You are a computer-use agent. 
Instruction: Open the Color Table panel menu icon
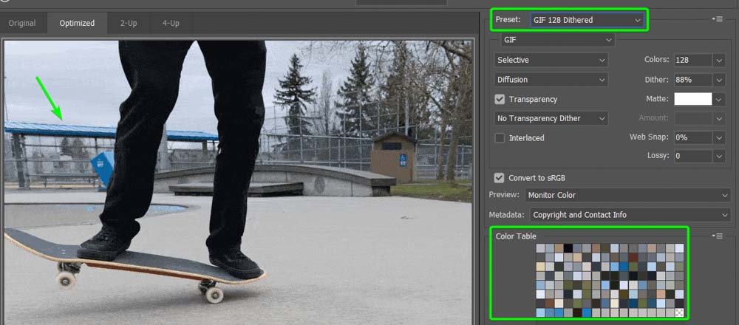718,236
